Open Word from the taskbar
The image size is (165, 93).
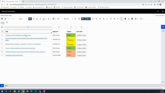pyautogui.click(x=31, y=91)
